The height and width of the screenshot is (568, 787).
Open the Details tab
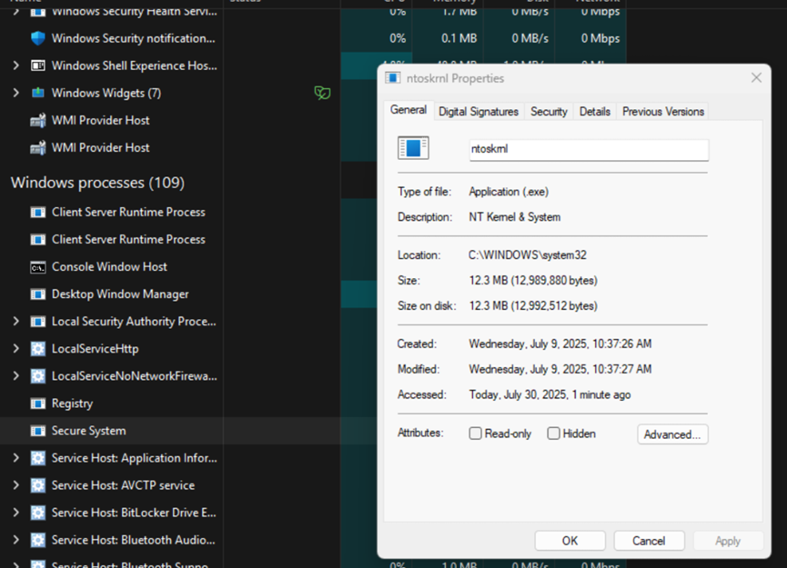click(595, 112)
